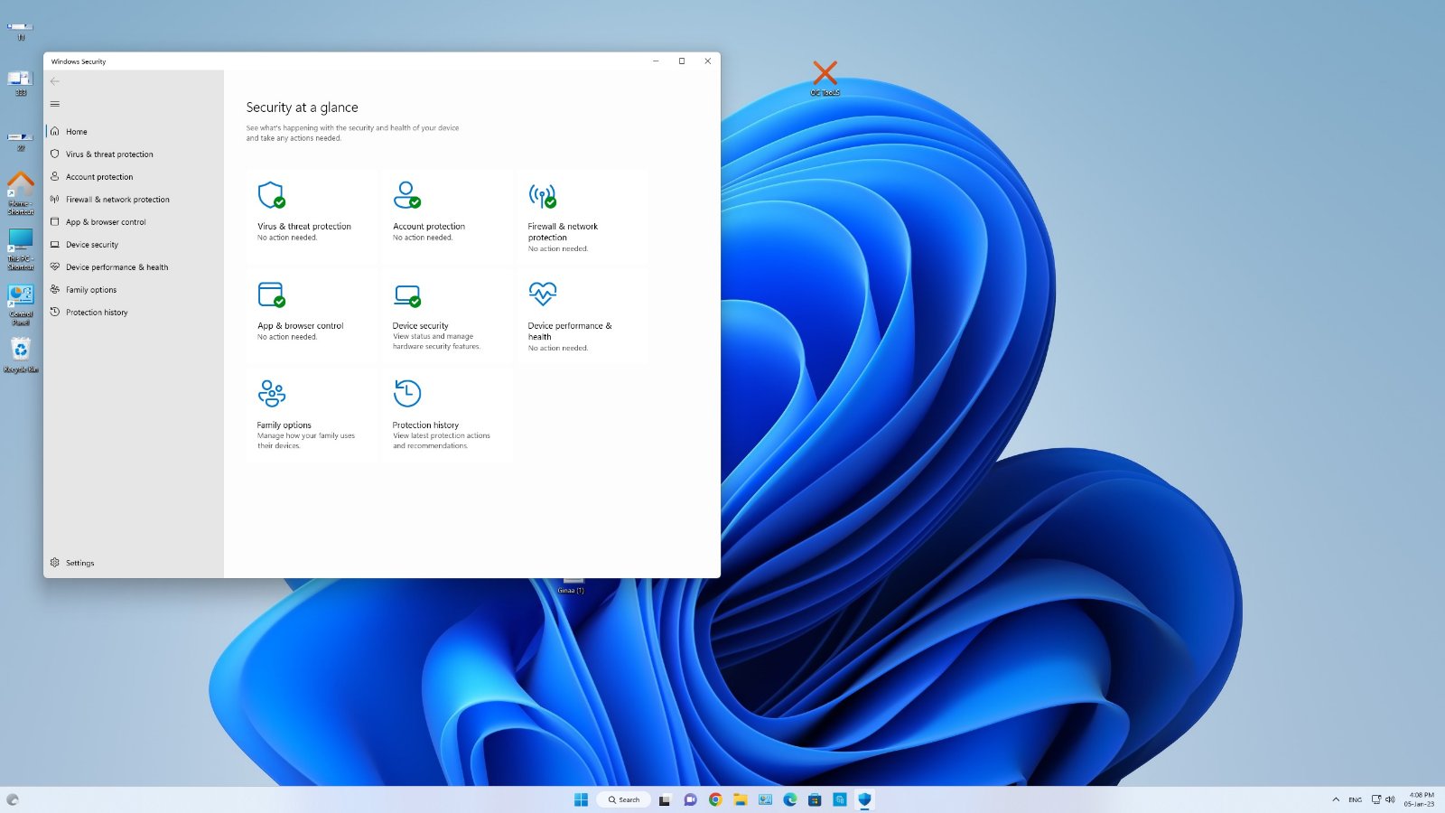Click the Windows Security shield taskbar icon
1445x813 pixels.
(x=864, y=799)
